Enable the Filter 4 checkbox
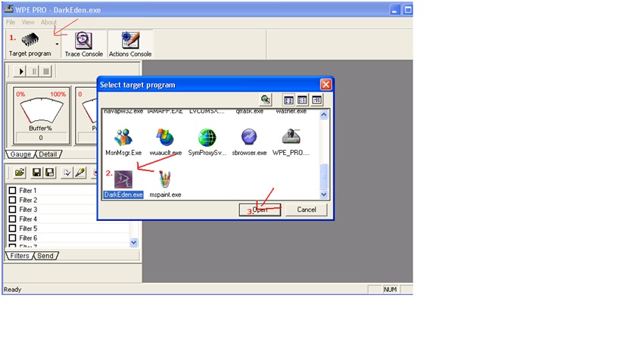Image resolution: width=620 pixels, height=348 pixels. (13, 219)
